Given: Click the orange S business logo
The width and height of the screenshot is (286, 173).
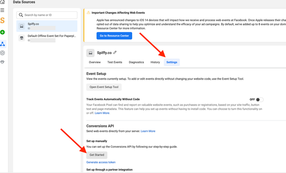Looking at the screenshot, I should (2, 21).
